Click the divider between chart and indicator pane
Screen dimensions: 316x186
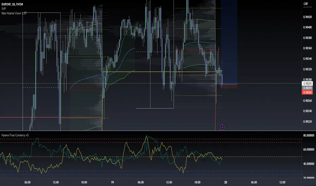point(151,131)
